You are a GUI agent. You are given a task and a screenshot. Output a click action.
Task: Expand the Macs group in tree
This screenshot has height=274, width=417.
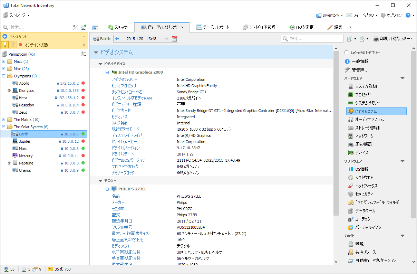click(4, 62)
